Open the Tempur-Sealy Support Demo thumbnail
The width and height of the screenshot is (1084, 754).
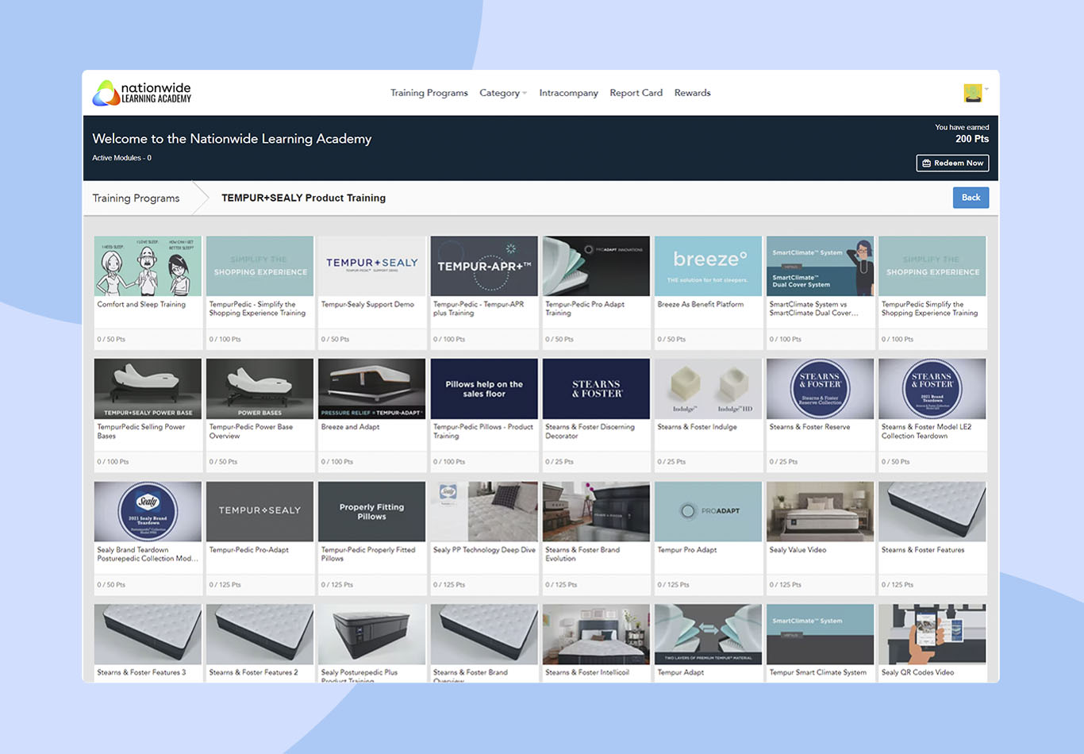click(371, 266)
